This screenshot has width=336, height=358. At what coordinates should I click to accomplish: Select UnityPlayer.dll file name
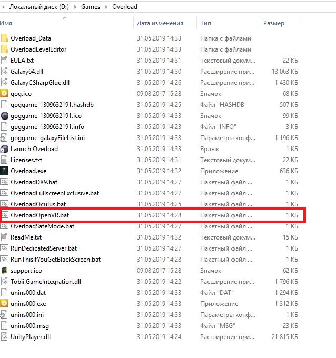pos(31,337)
